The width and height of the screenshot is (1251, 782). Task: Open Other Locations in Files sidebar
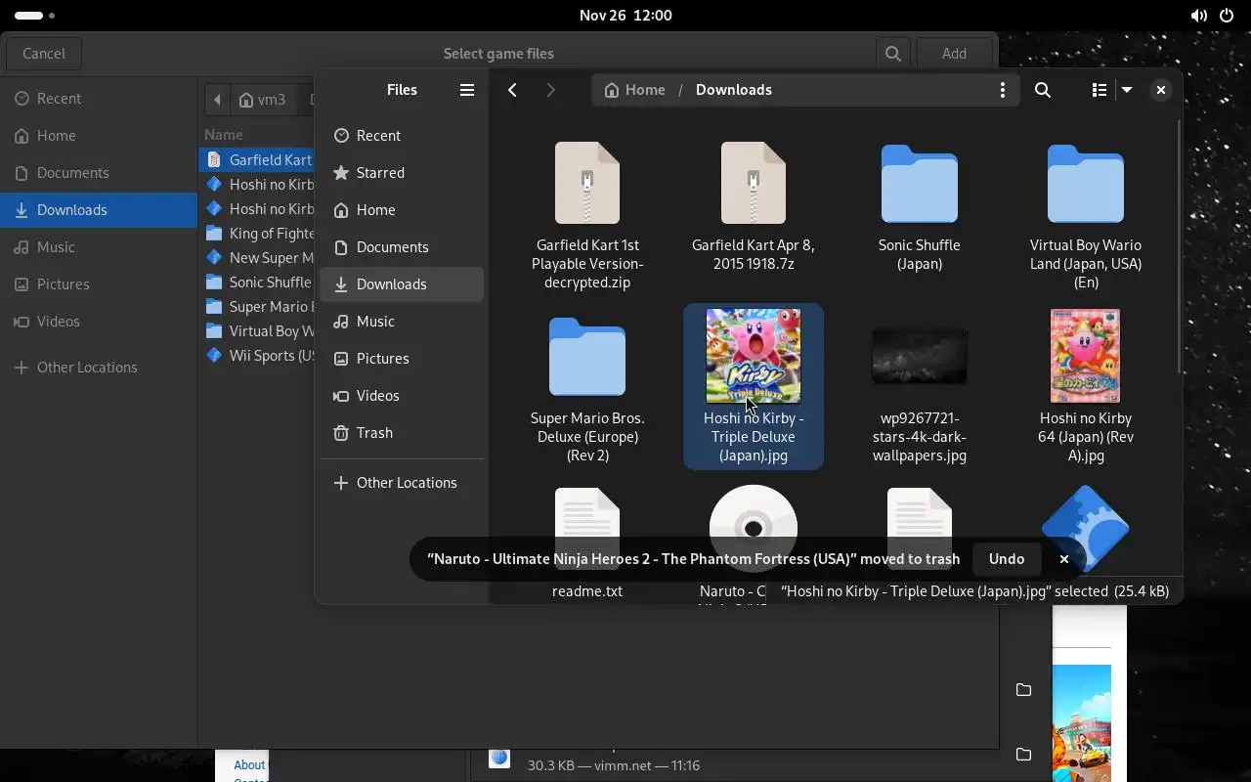click(x=402, y=483)
